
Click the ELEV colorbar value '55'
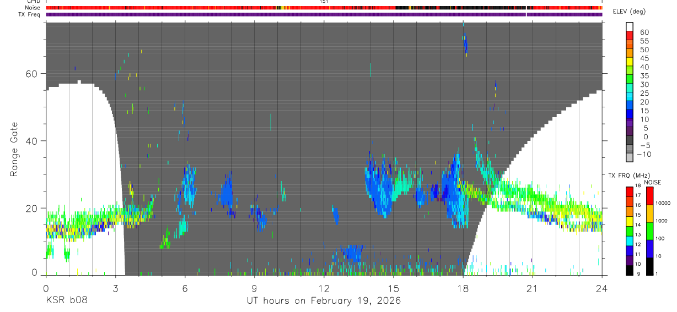pyautogui.click(x=644, y=41)
